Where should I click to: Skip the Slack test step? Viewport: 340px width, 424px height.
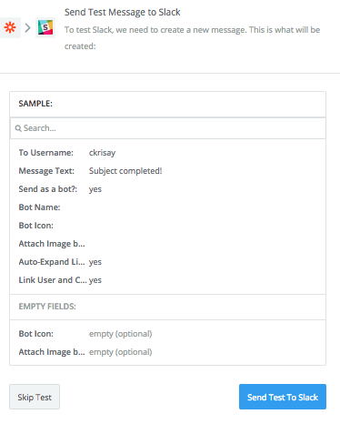pos(35,397)
